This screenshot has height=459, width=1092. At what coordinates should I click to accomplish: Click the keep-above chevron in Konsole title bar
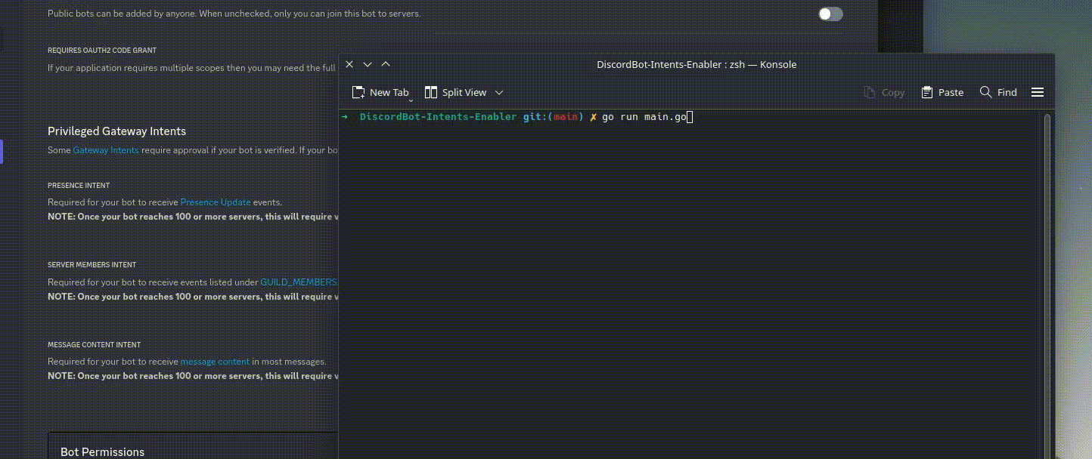386,64
